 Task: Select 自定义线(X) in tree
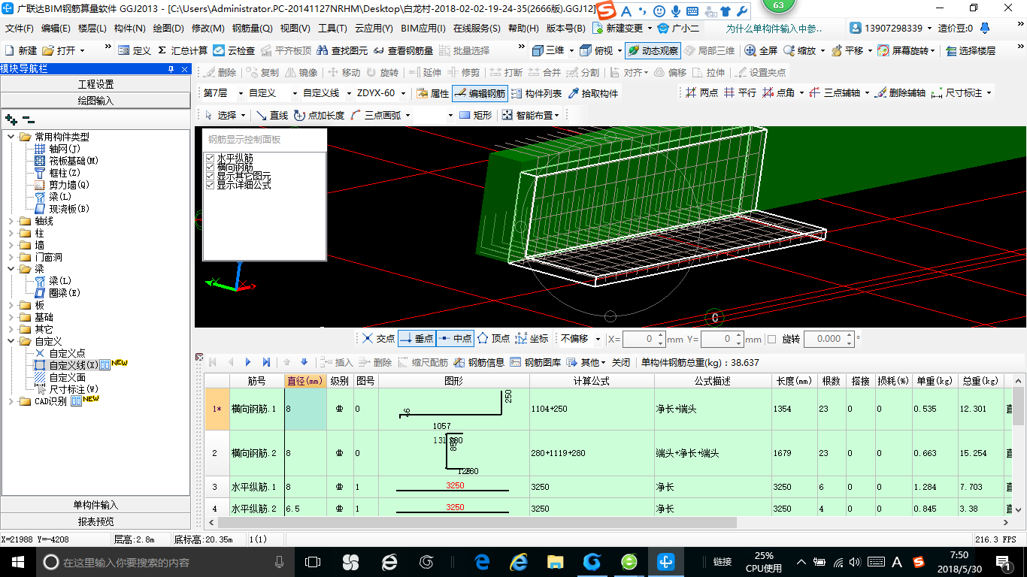73,365
